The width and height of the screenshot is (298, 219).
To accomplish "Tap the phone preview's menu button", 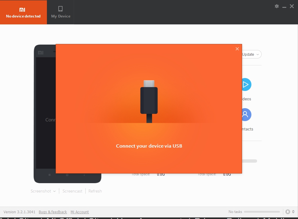I will tap(50, 175).
